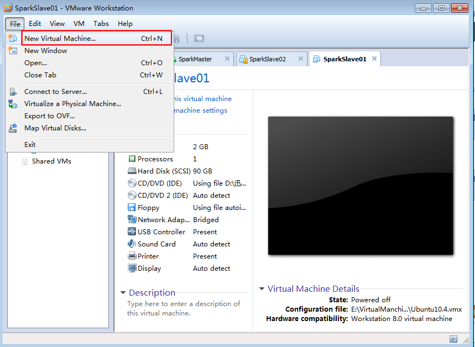475x347 pixels.
Task: Click the SparkSlave02 tab icon
Action: pos(243,59)
